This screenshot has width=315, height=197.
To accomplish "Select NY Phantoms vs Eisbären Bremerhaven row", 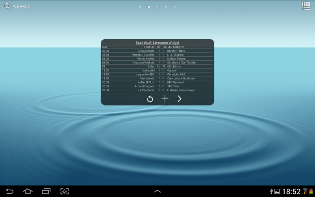I will [157, 90].
